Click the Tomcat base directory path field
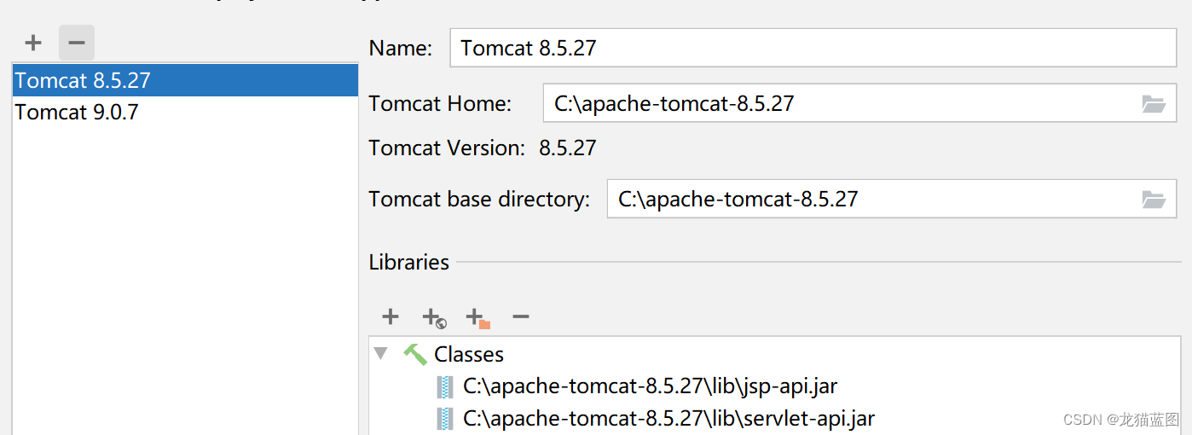This screenshot has width=1192, height=435. 870,200
